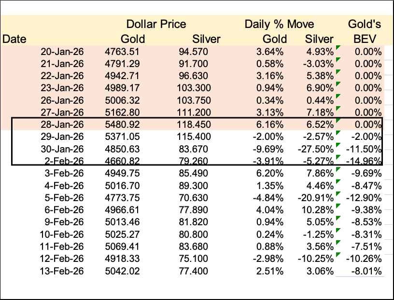The image size is (394, 300).
Task: Click gold price 4763.51 cell
Action: click(x=122, y=52)
